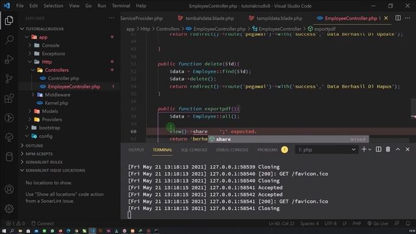This screenshot has width=416, height=234.
Task: Select EmployeeController.php in explorer
Action: (x=73, y=86)
